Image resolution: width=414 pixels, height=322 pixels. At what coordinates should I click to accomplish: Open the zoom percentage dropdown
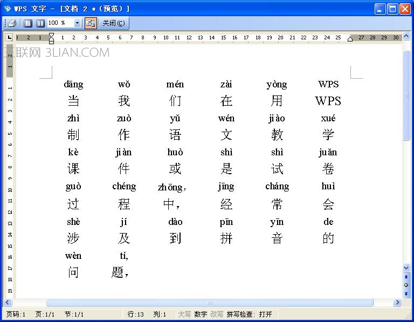[x=77, y=23]
